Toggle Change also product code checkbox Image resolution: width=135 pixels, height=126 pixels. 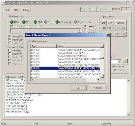[12, 27]
